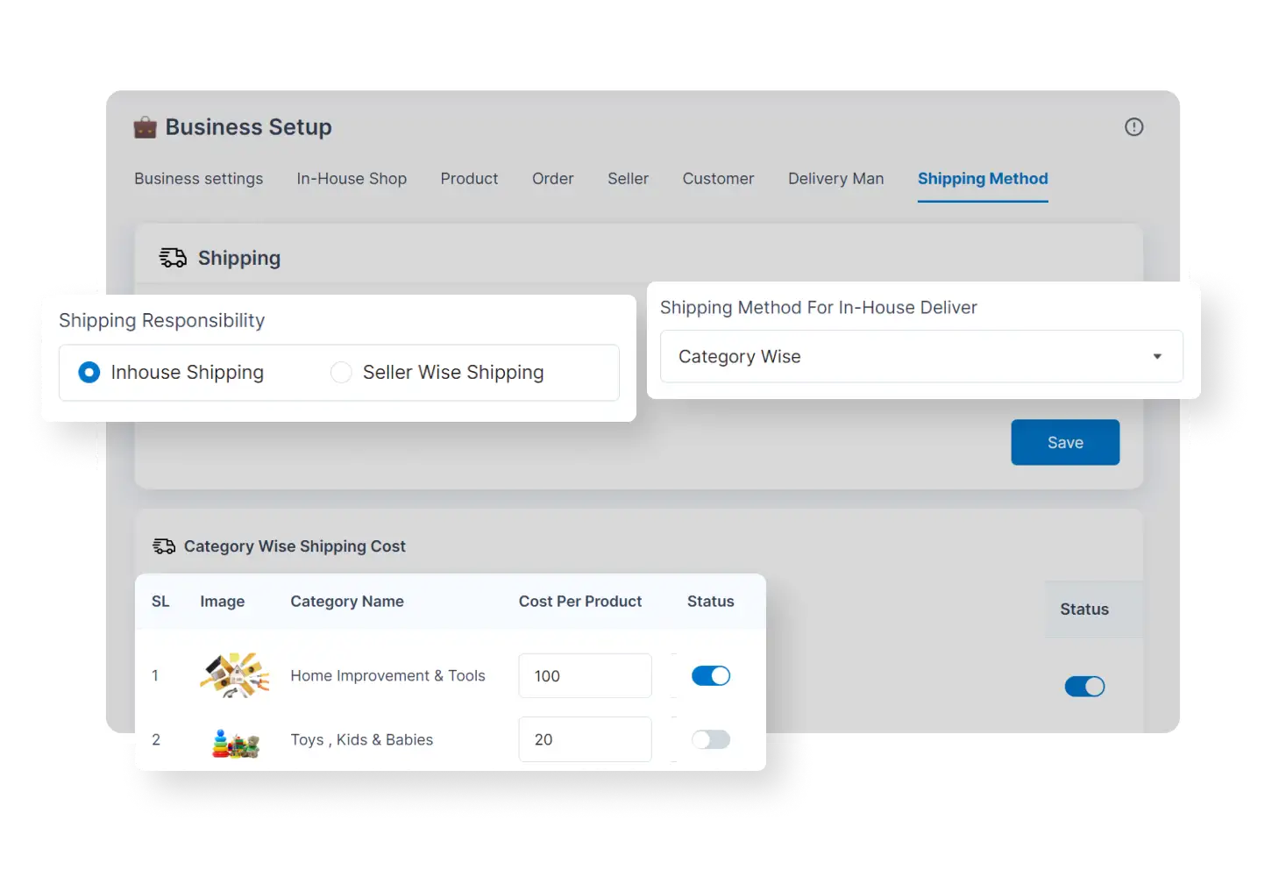Viewport: 1286px width, 870px height.
Task: Open the Toys, Kids & Babies category image
Action: coord(234,743)
